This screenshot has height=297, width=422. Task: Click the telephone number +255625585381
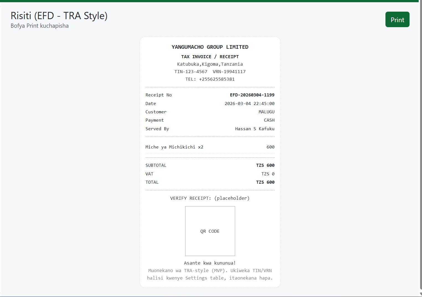pyautogui.click(x=217, y=79)
